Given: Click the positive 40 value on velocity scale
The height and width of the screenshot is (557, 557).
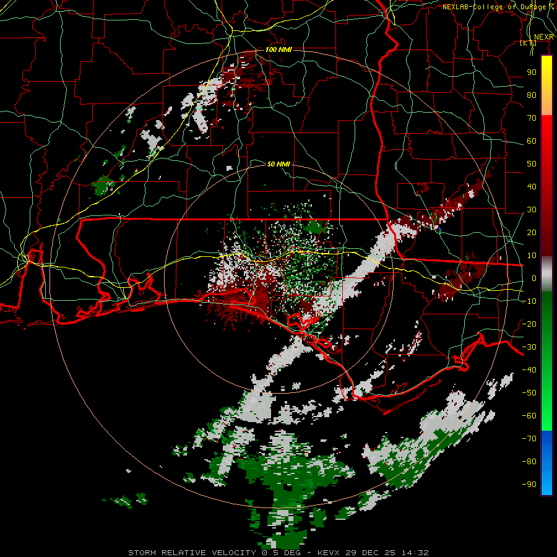Looking at the screenshot, I should pyautogui.click(x=532, y=186).
